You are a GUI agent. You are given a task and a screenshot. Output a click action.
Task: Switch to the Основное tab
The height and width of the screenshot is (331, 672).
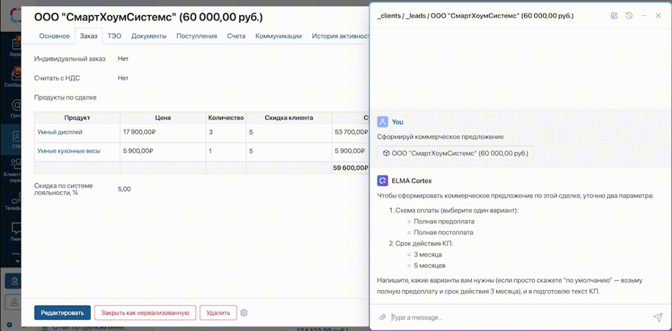54,36
